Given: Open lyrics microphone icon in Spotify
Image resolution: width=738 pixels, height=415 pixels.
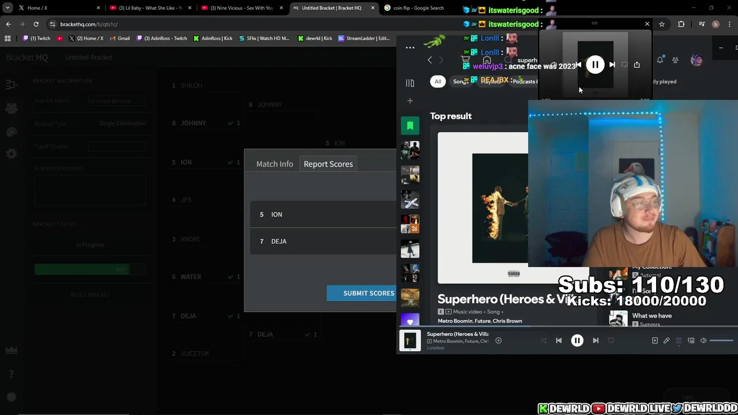Looking at the screenshot, I should pos(667,341).
